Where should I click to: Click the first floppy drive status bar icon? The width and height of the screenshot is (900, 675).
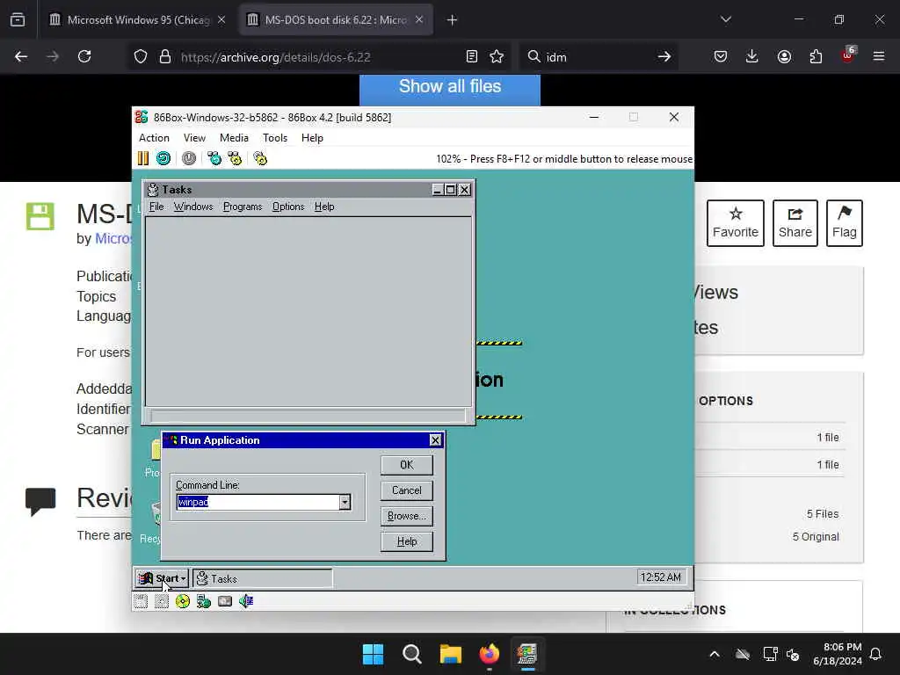pos(142,601)
